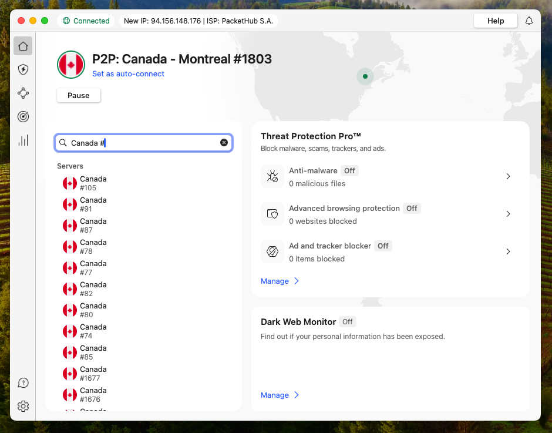Viewport: 552px width, 433px height.
Task: Open the Home tab in sidebar
Action: pyautogui.click(x=23, y=46)
